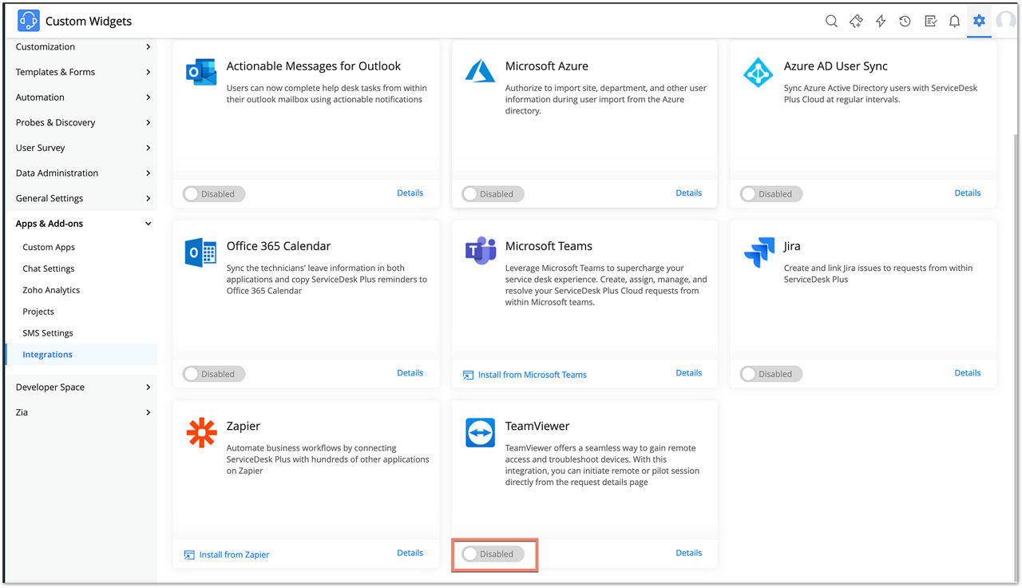Screen dimensions: 1022x588
Task: Open recent items history icon
Action: coord(905,21)
